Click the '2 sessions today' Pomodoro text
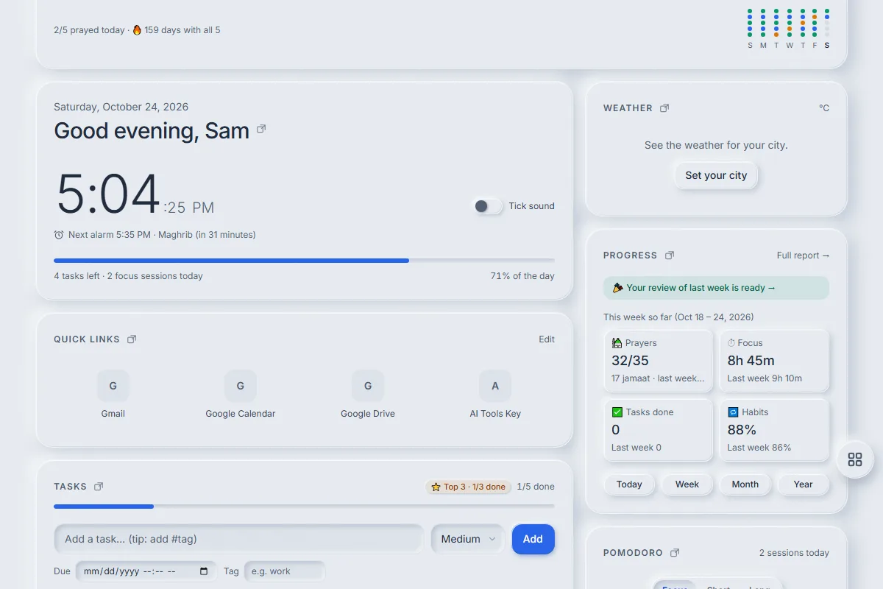 pos(794,553)
